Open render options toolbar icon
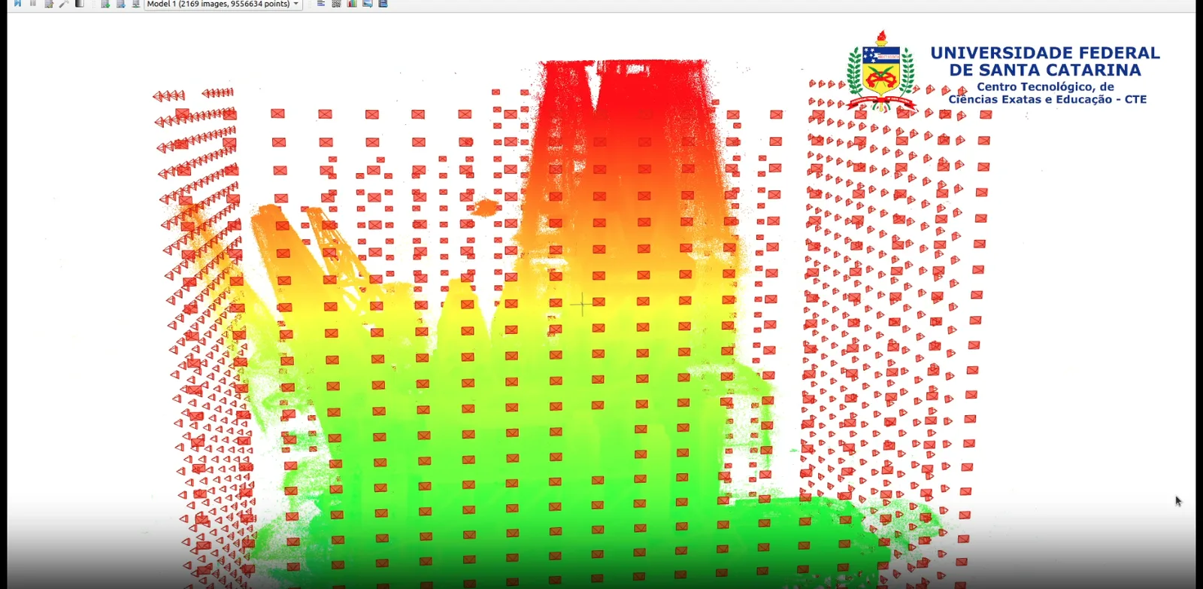 [135, 4]
